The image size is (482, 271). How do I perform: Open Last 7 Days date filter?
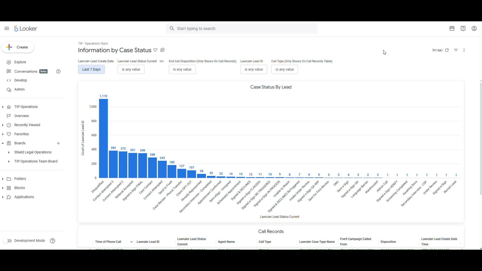point(91,70)
